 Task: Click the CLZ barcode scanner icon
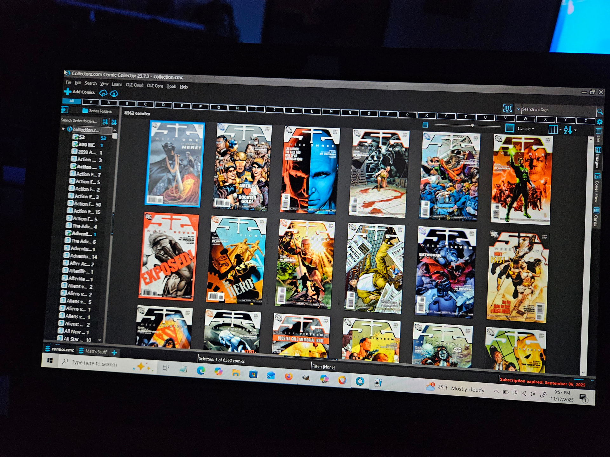507,108
